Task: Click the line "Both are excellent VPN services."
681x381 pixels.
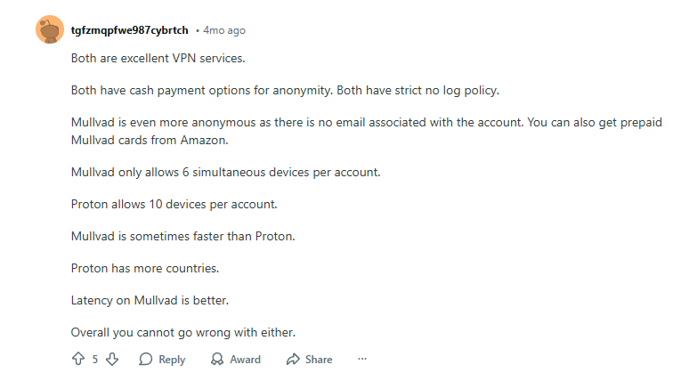Action: (x=158, y=58)
